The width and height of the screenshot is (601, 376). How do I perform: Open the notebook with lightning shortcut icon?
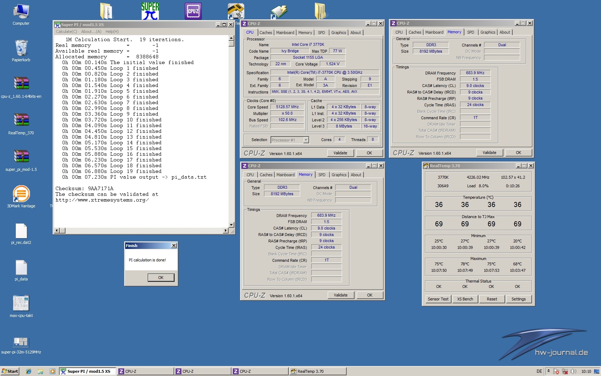279,11
